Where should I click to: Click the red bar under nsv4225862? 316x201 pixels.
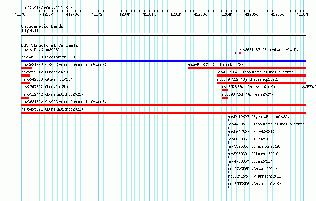pos(262,76)
